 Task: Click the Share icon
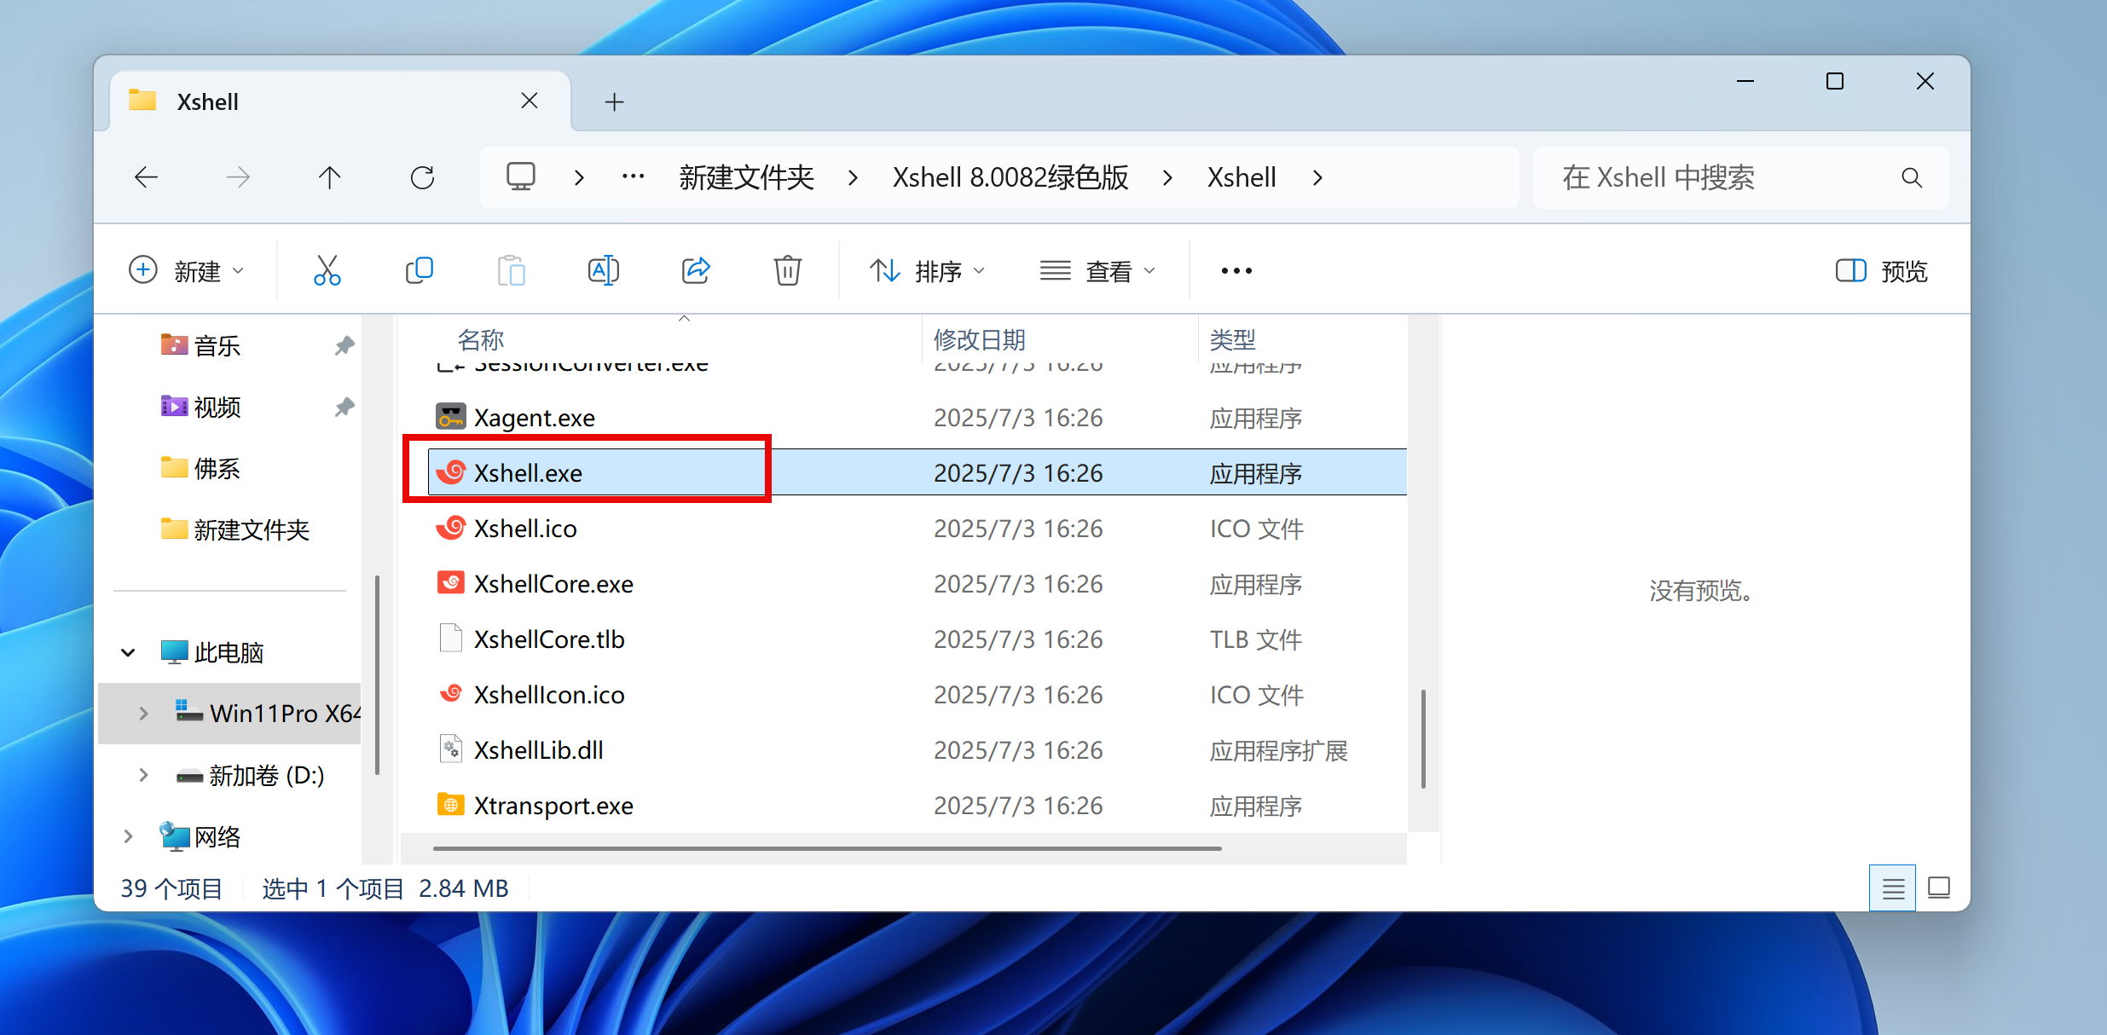click(696, 271)
